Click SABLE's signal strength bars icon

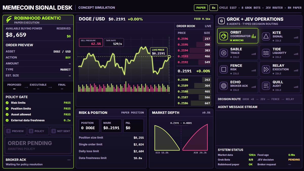(254, 54)
